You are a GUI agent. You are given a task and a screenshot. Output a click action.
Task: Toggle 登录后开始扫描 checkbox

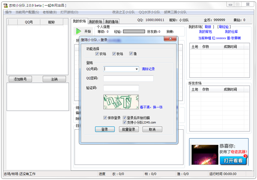pyautogui.click(x=125, y=117)
